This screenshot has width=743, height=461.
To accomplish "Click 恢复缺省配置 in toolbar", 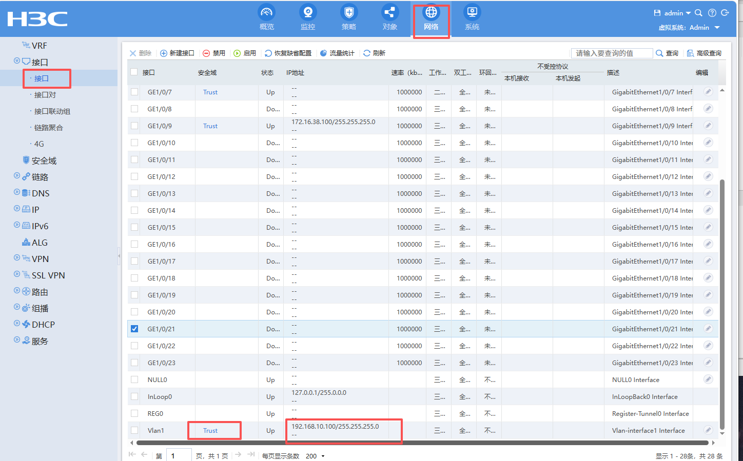I will [288, 53].
